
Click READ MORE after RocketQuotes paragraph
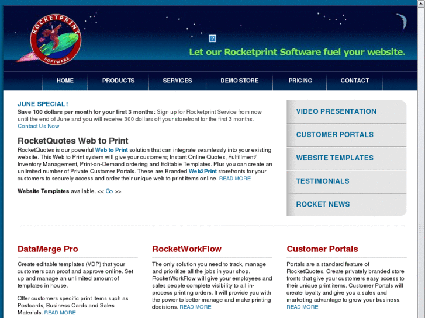[x=235, y=179]
